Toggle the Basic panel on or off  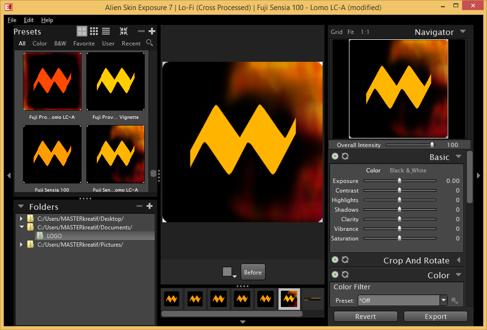tap(335, 156)
